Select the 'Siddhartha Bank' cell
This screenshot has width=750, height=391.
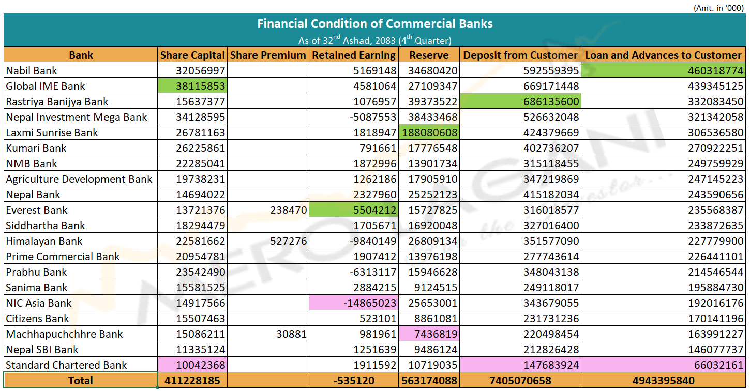(x=81, y=226)
